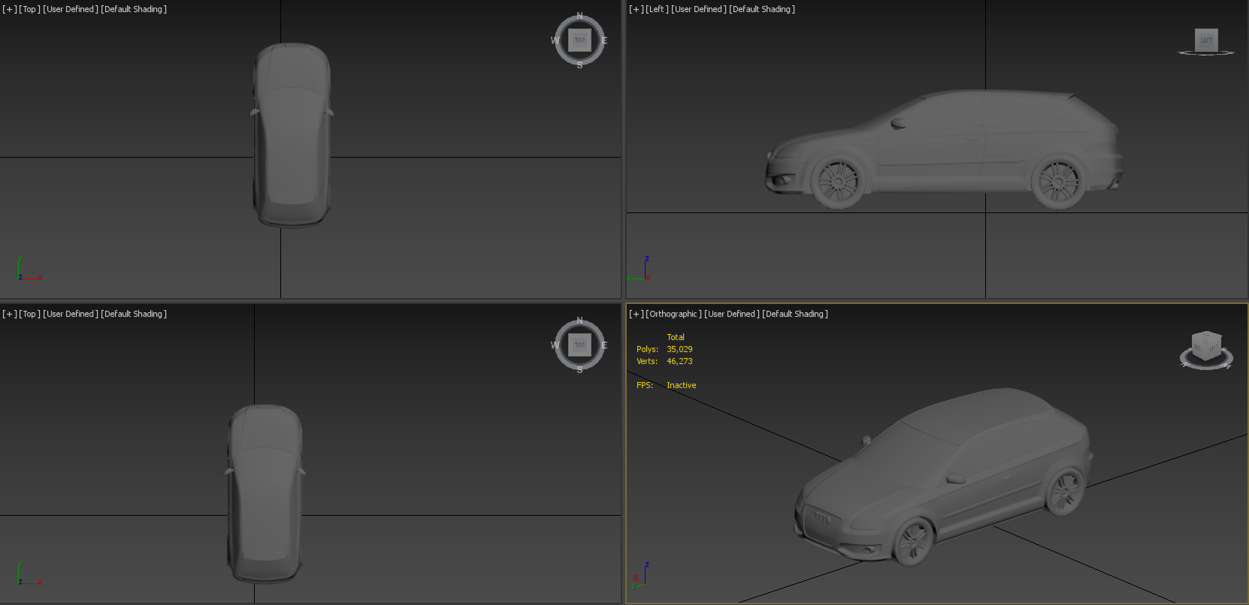This screenshot has width=1249, height=605.
Task: Click the ViewCube TOP face in the lower Top viewport
Action: [579, 345]
